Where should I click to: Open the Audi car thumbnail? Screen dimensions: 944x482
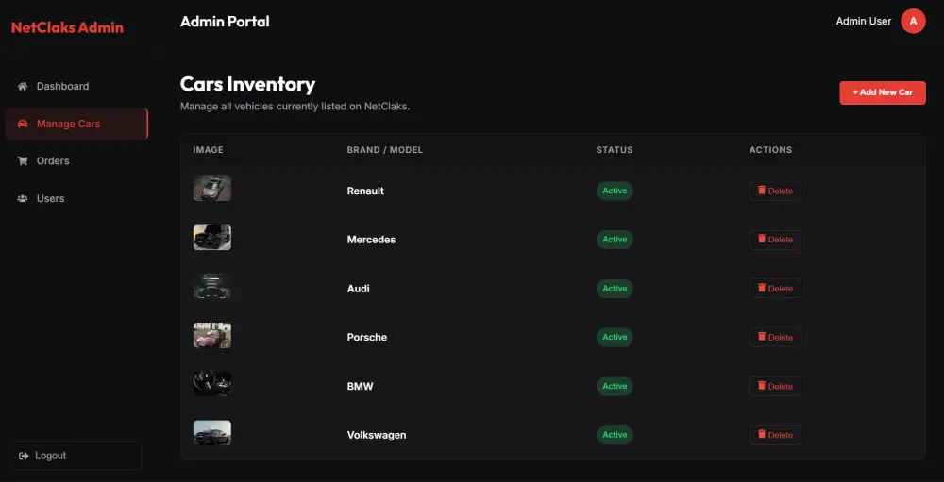(x=211, y=286)
